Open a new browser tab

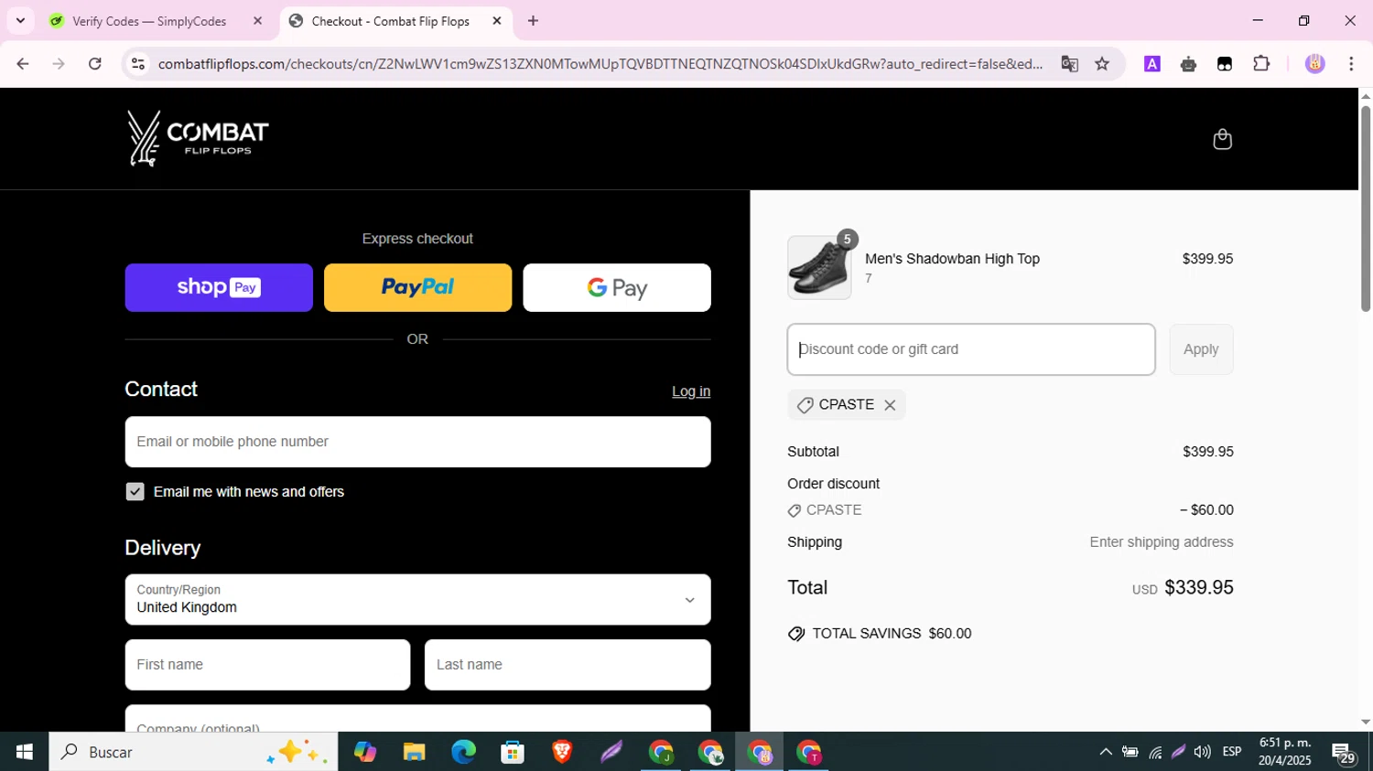533,21
